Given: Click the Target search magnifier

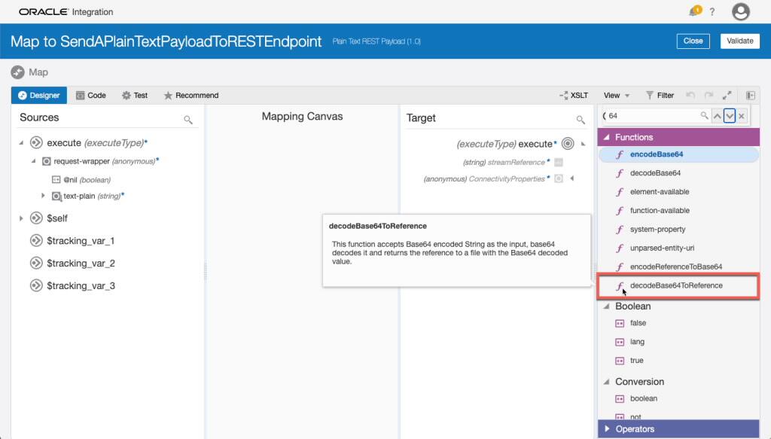Looking at the screenshot, I should tap(580, 119).
